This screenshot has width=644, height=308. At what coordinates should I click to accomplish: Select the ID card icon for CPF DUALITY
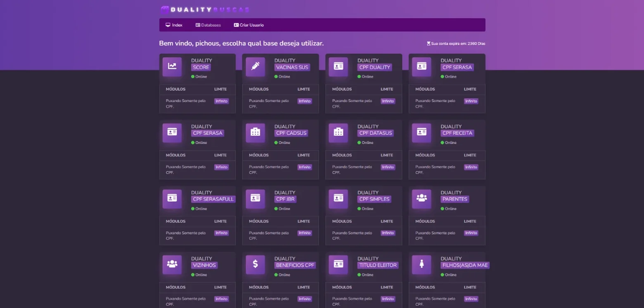(339, 67)
